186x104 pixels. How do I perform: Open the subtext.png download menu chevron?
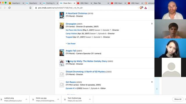pyautogui.click(x=26, y=99)
